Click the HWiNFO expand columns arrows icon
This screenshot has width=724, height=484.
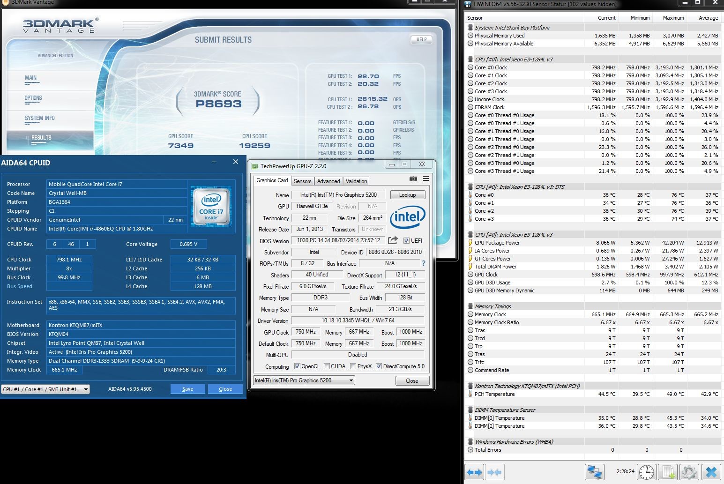474,472
